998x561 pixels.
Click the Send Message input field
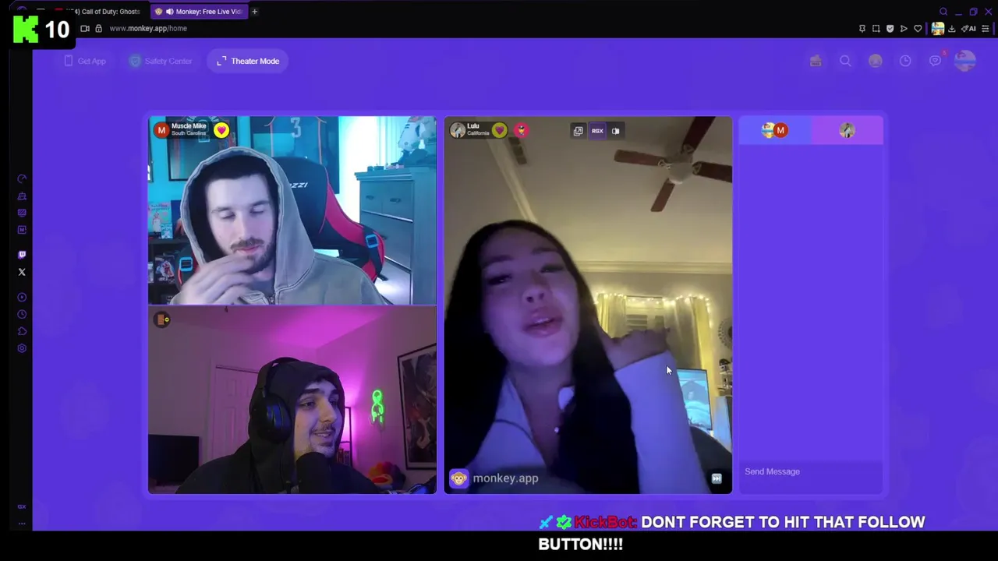811,471
